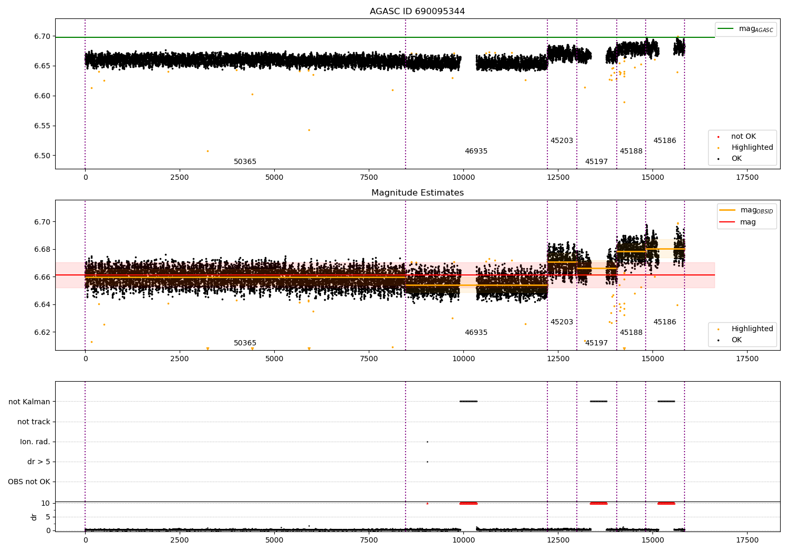Click the "OK" entry in Magnitude Estimates legend

(x=737, y=340)
